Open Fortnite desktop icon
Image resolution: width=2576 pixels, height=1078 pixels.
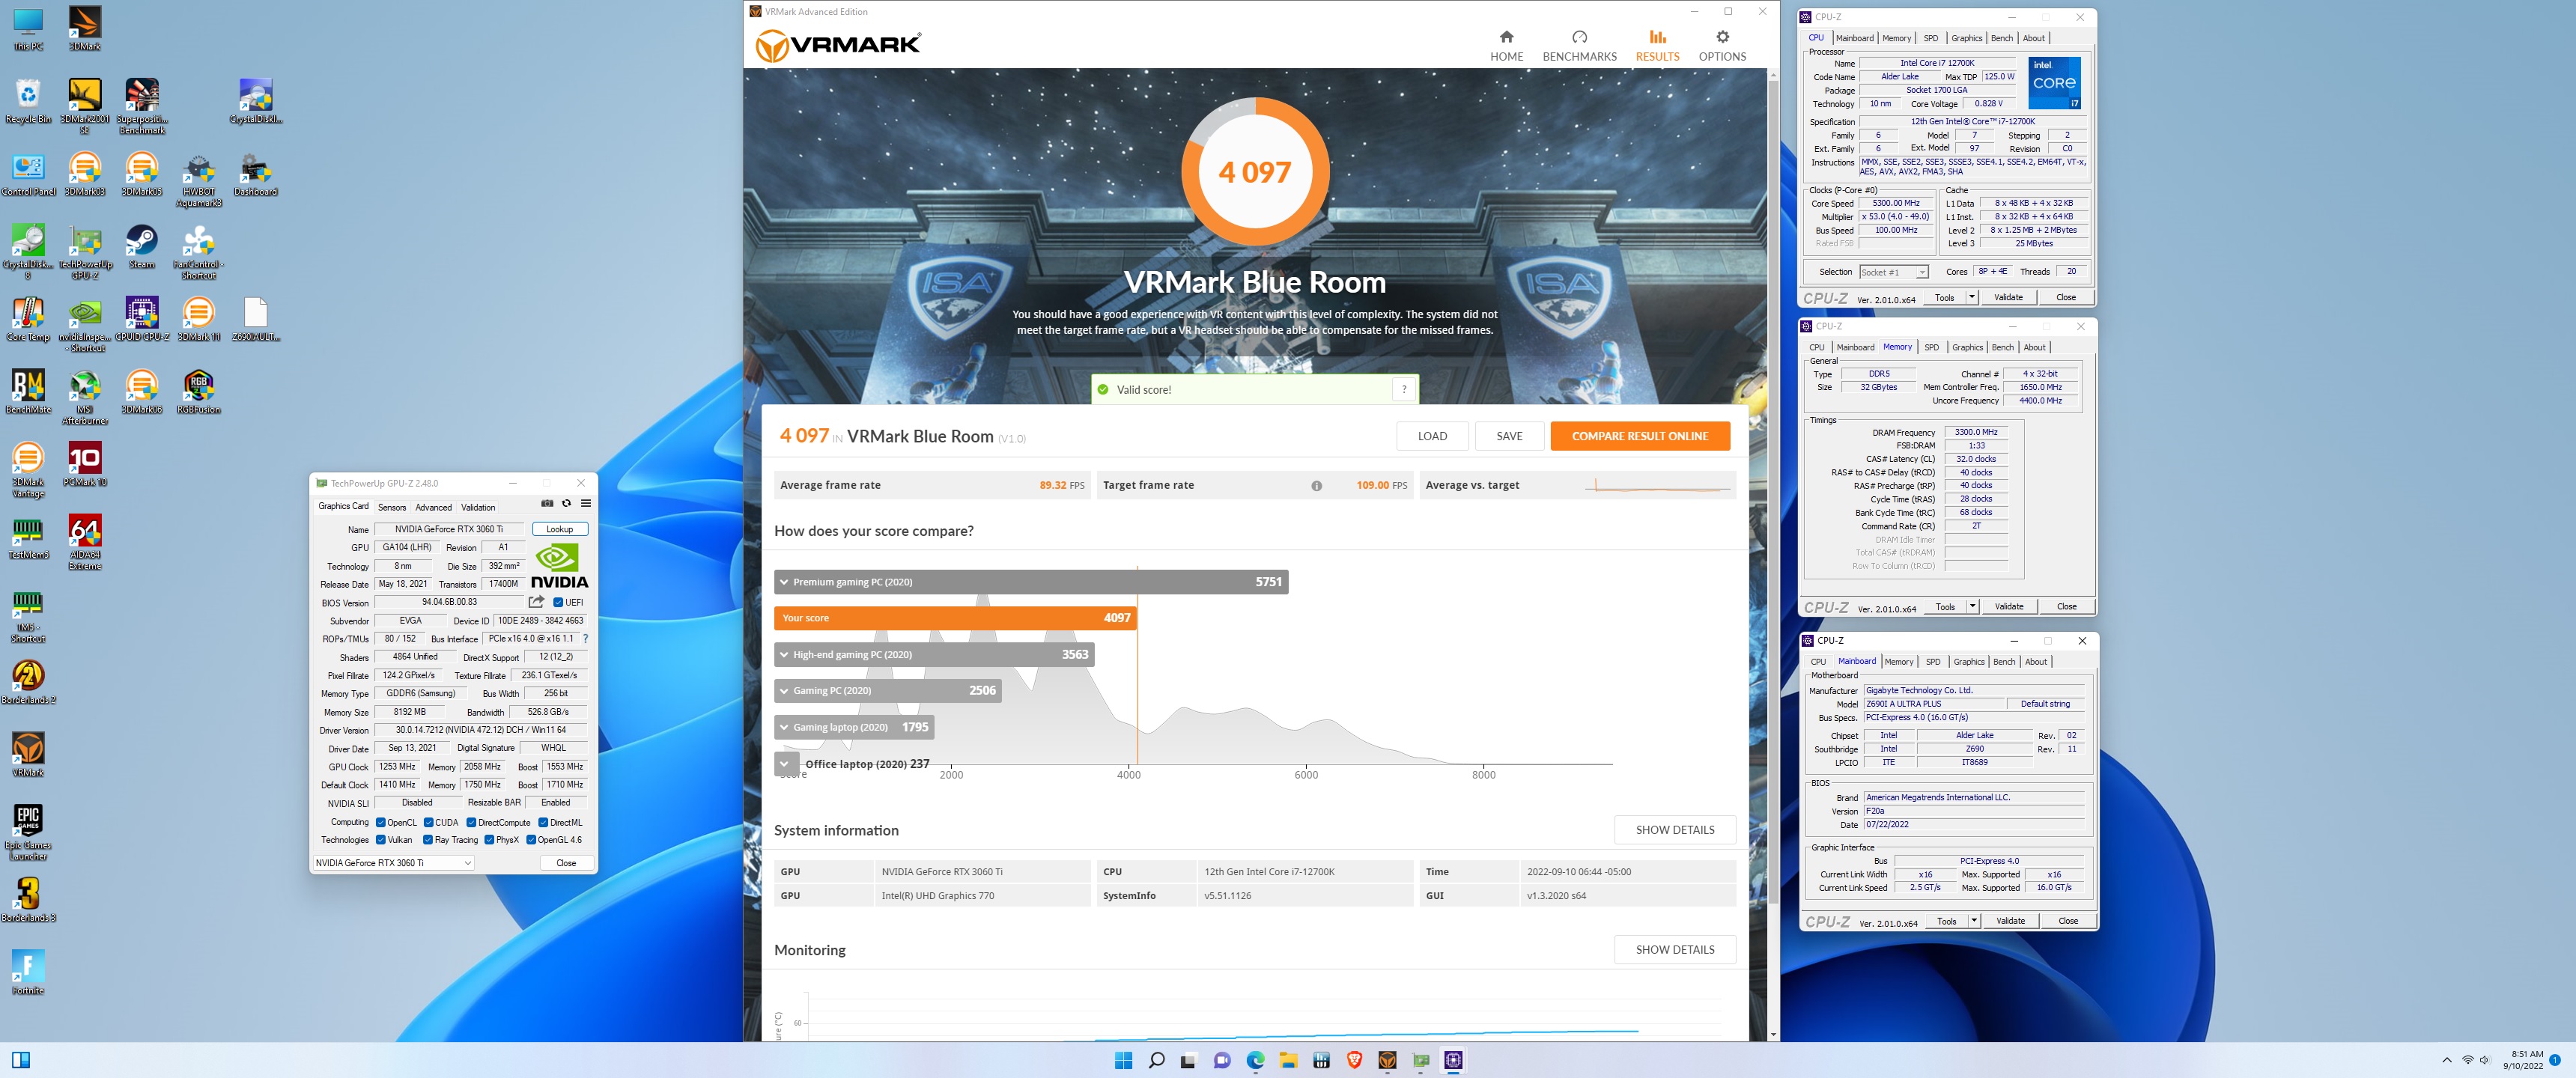[x=28, y=973]
